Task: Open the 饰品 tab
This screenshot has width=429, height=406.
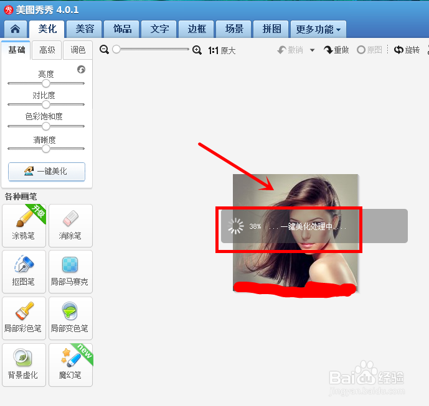Action: click(x=122, y=29)
